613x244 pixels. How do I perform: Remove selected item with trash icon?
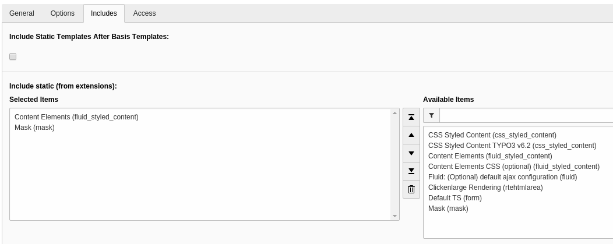point(411,189)
